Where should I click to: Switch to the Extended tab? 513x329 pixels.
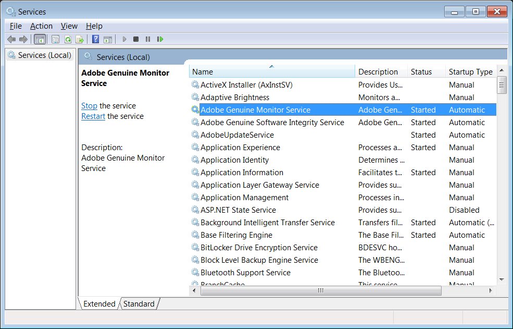coord(99,304)
